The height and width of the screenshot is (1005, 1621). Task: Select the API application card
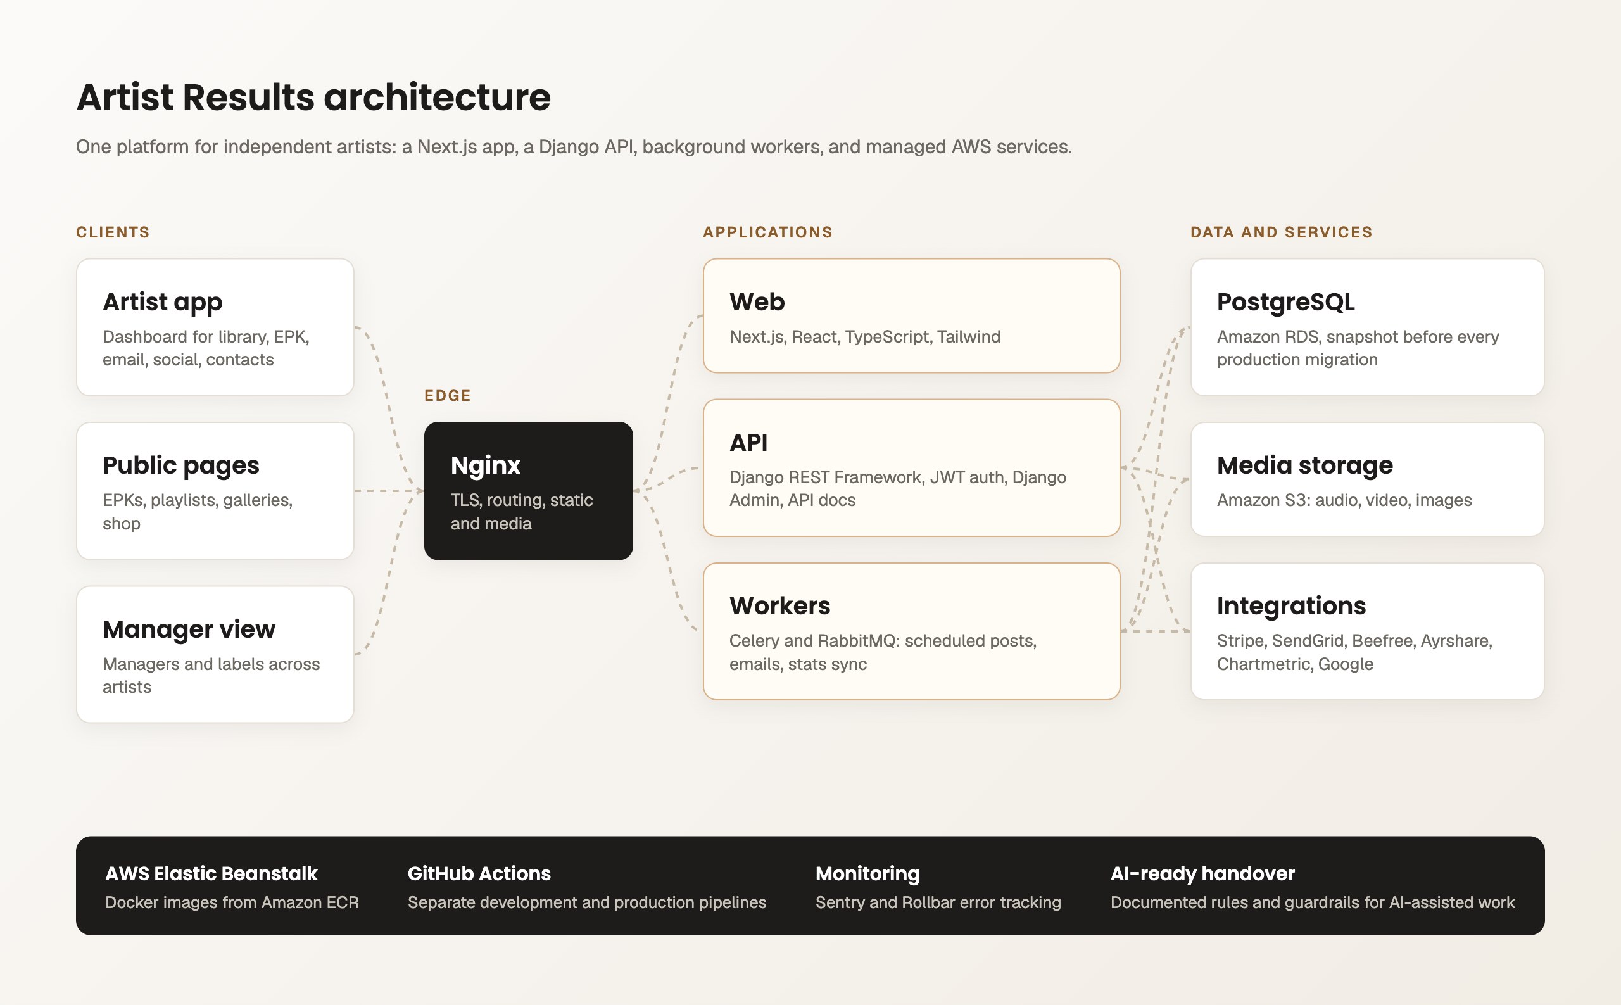coord(911,467)
